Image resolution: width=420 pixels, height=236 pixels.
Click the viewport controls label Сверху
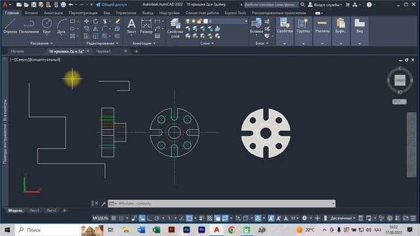click(x=22, y=60)
